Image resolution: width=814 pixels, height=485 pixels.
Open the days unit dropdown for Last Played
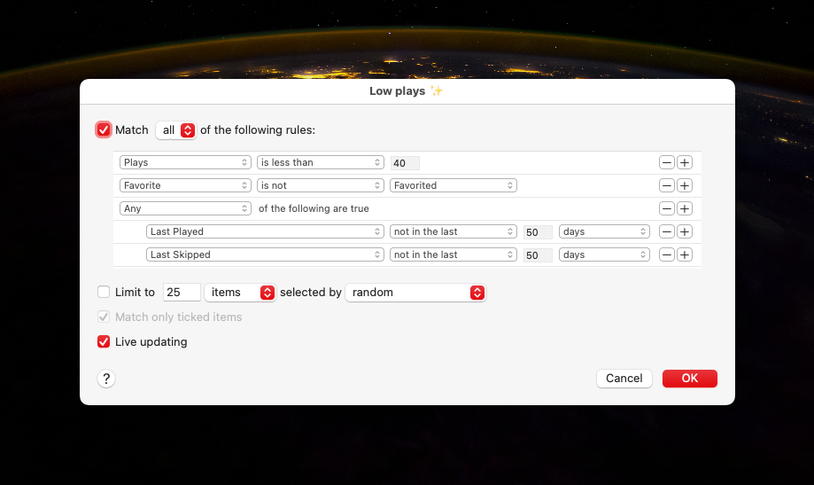(604, 231)
